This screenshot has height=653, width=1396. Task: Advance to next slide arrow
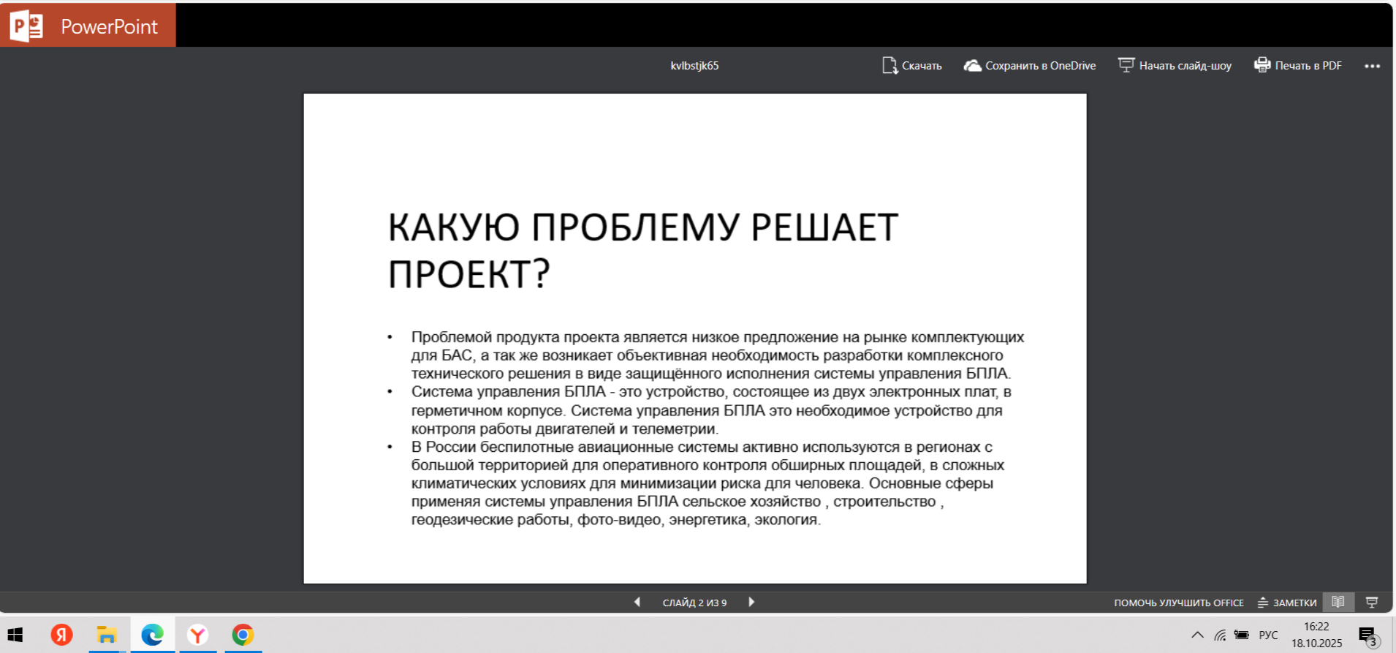coord(751,602)
